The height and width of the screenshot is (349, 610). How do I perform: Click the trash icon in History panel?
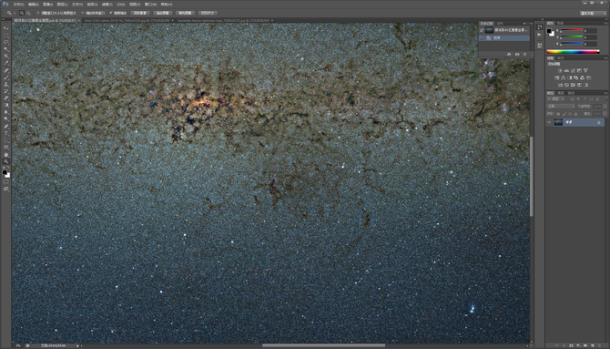coord(524,54)
